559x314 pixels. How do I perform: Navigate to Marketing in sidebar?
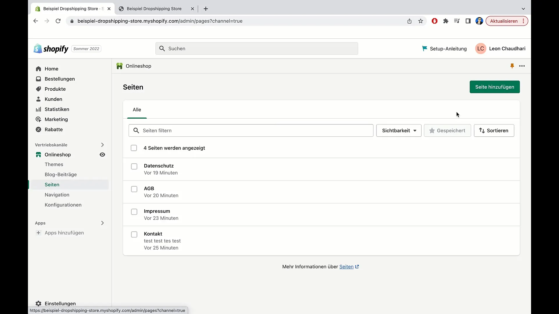pos(56,119)
